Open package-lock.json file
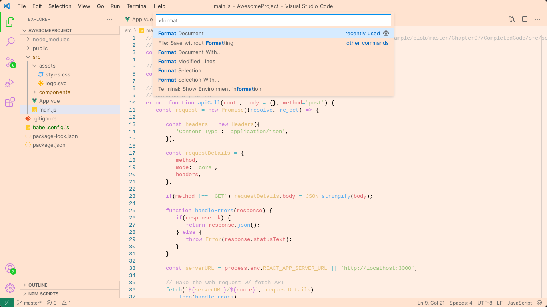547x307 pixels. click(x=55, y=136)
